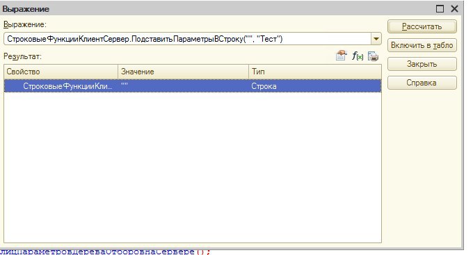Click the empty-string value cell in result row

coord(183,86)
